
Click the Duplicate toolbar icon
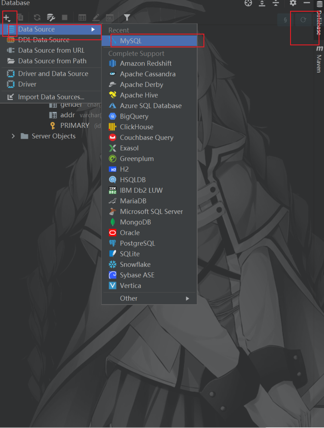point(21,18)
